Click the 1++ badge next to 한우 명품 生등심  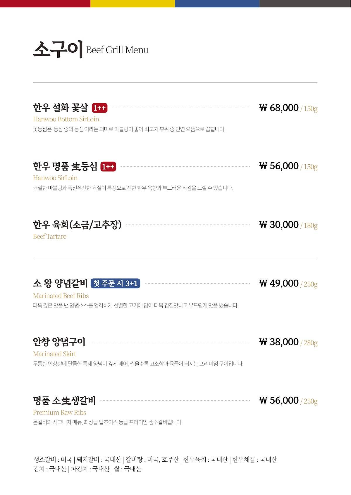point(108,167)
